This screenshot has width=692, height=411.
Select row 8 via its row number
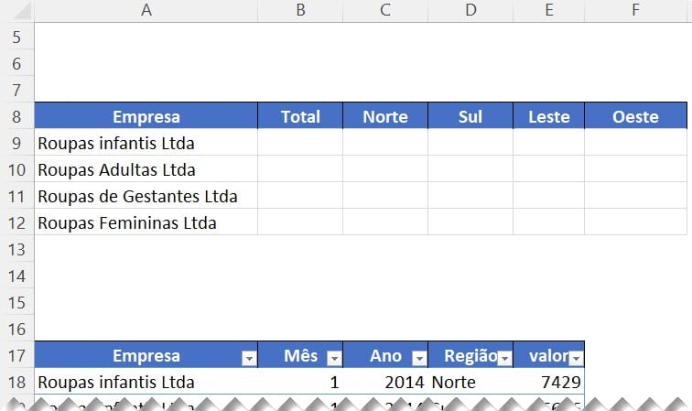click(16, 116)
